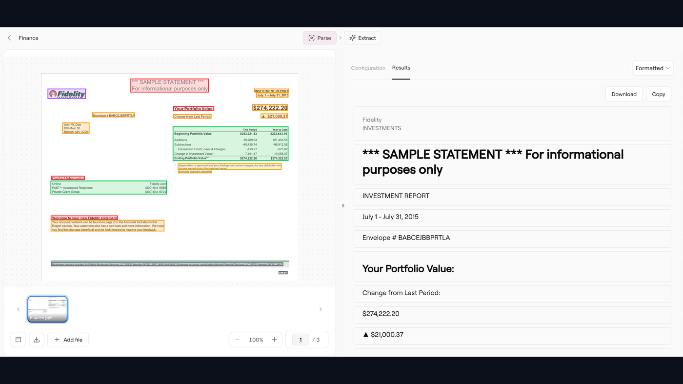
Task: Zoom out with the minus icon
Action: tap(238, 340)
